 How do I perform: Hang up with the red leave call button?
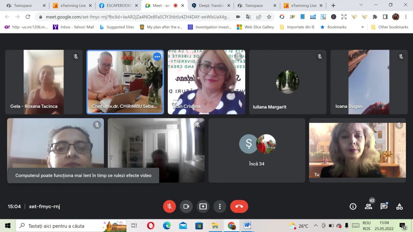click(239, 206)
